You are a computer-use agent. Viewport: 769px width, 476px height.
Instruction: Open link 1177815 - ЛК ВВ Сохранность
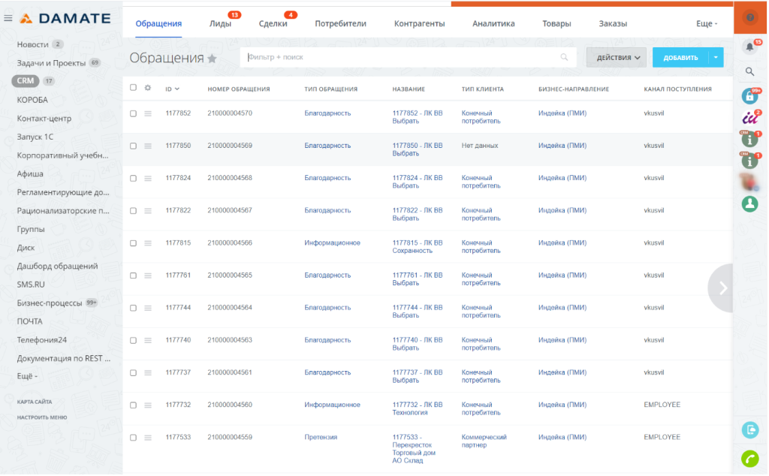[x=418, y=246]
